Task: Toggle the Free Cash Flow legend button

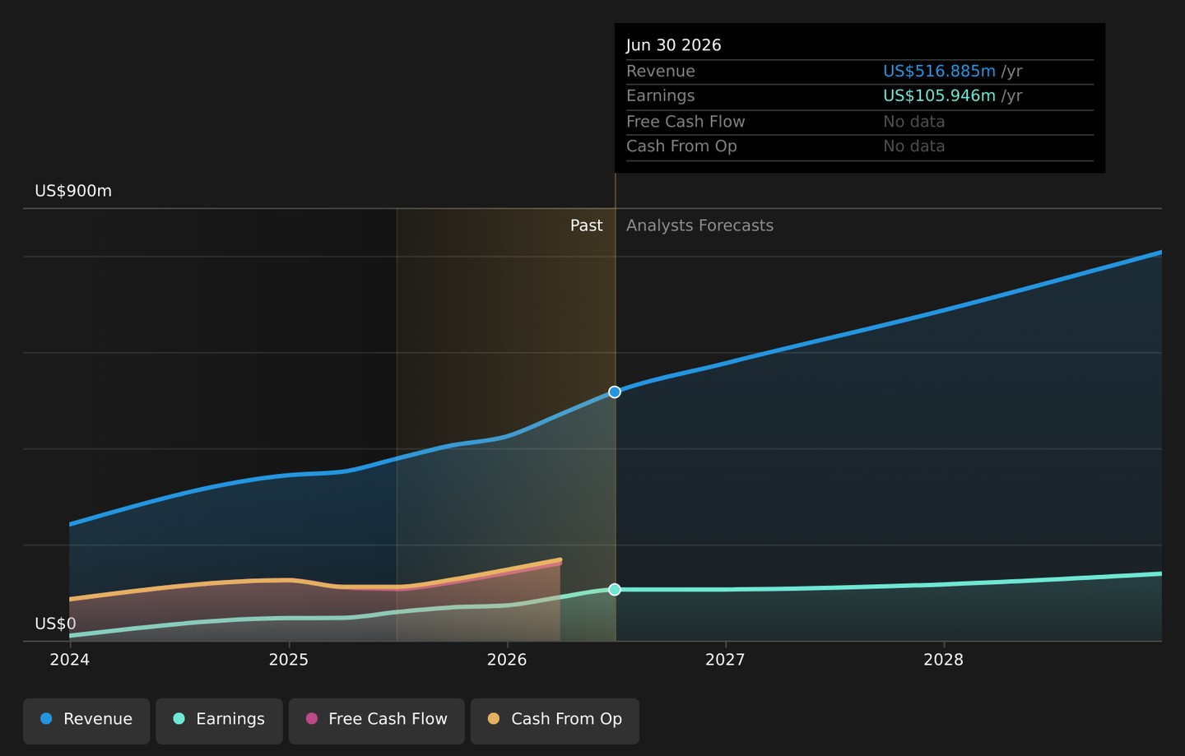Action: tap(377, 721)
